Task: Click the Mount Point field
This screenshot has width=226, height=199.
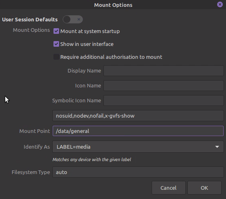Action: [x=138, y=131]
